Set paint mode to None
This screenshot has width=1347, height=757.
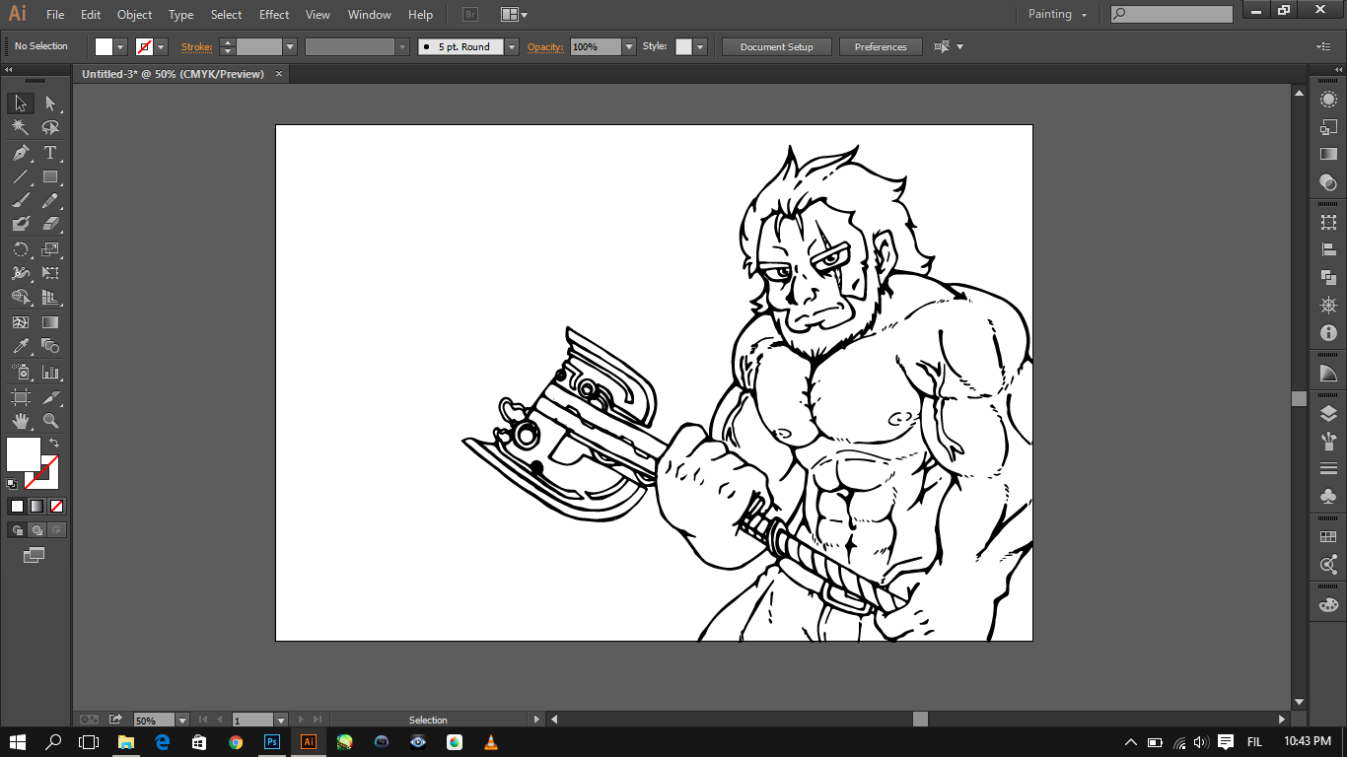pos(57,506)
